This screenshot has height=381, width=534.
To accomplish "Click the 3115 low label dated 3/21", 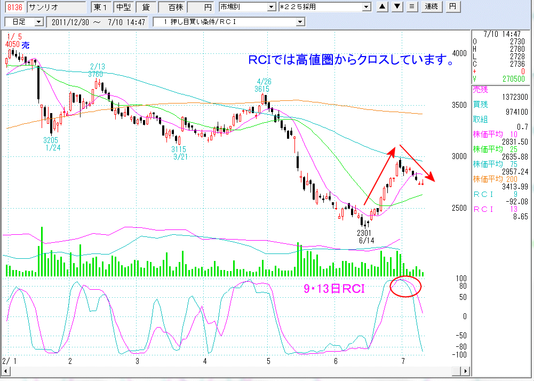I will pos(179,149).
